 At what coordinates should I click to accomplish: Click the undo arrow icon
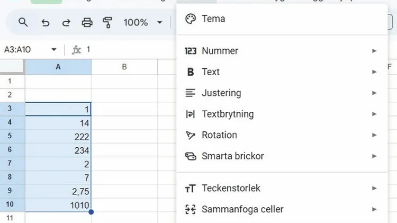(46, 22)
